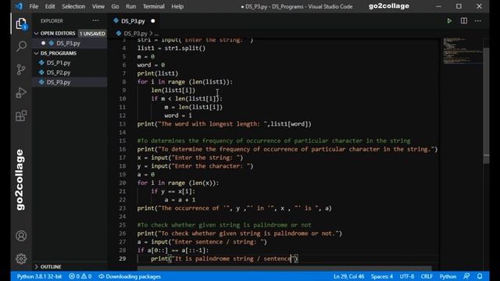Click unsaved dot on DS_P3.py tab
The width and height of the screenshot is (500, 281).
pos(153,21)
